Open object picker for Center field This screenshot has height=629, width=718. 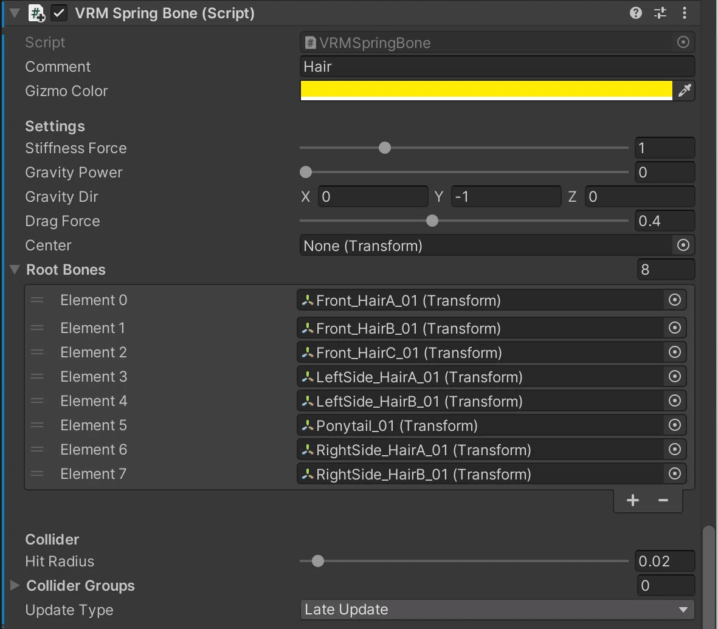point(683,246)
